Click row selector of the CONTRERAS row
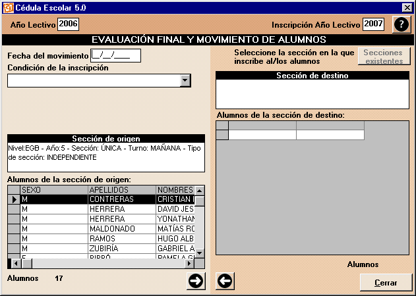Image resolution: width=416 pixels, height=296 pixels. point(14,199)
